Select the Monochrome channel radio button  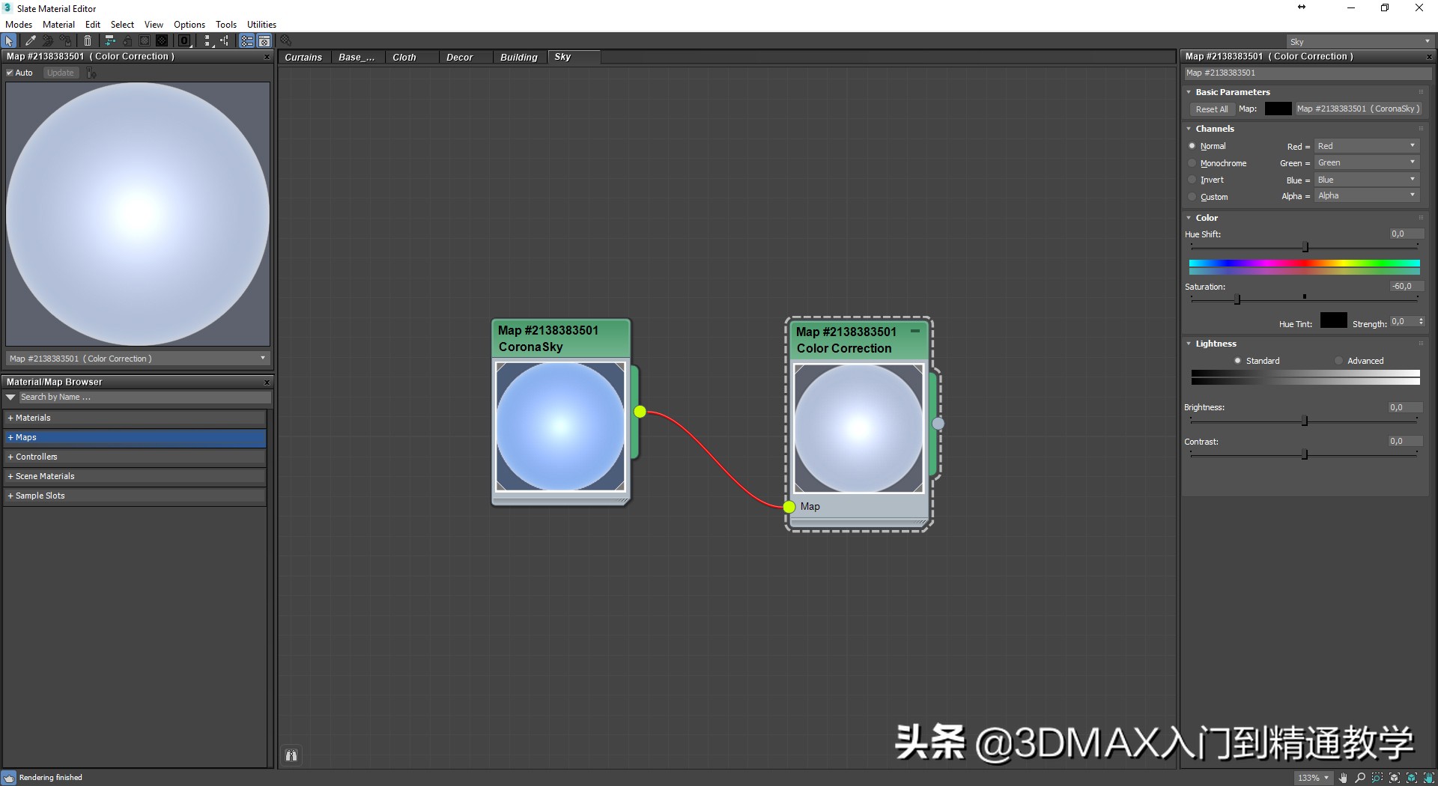1192,163
